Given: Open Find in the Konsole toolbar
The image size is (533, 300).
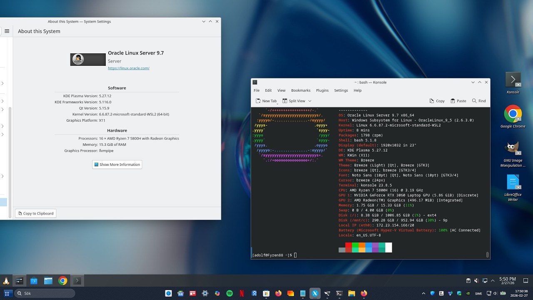Looking at the screenshot, I should [x=479, y=101].
